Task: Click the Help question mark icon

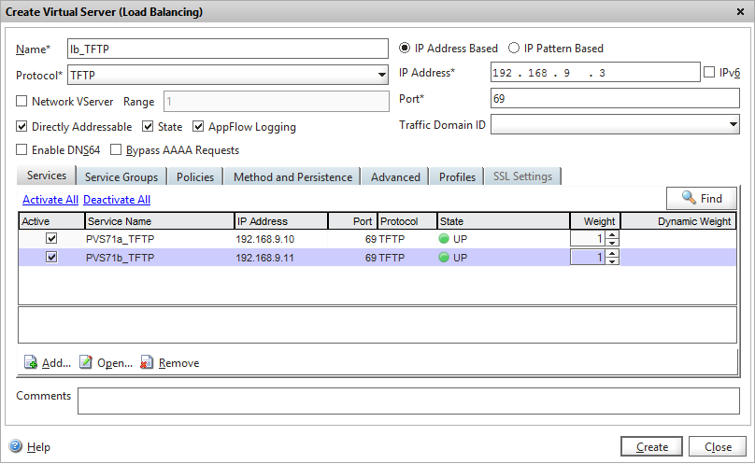Action: [x=16, y=447]
